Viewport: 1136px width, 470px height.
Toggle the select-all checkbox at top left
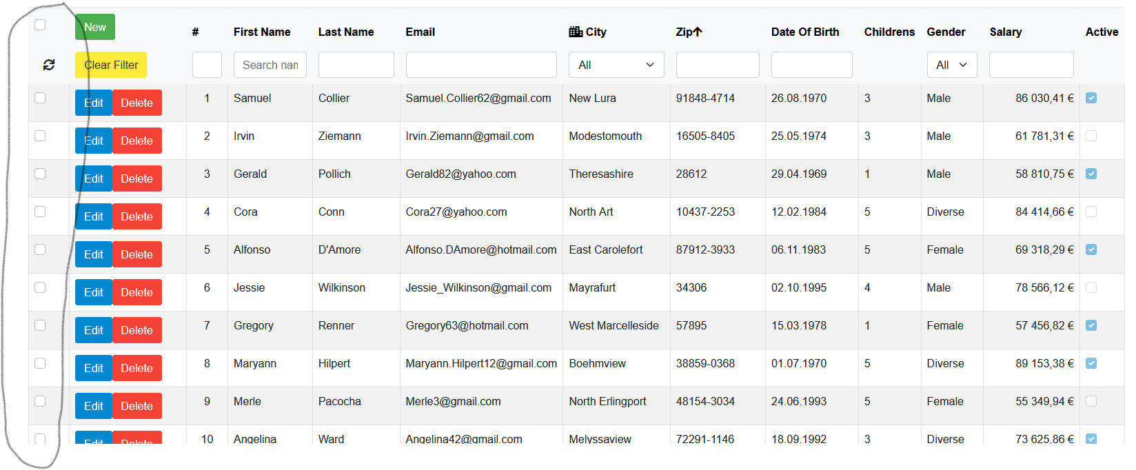(x=40, y=24)
